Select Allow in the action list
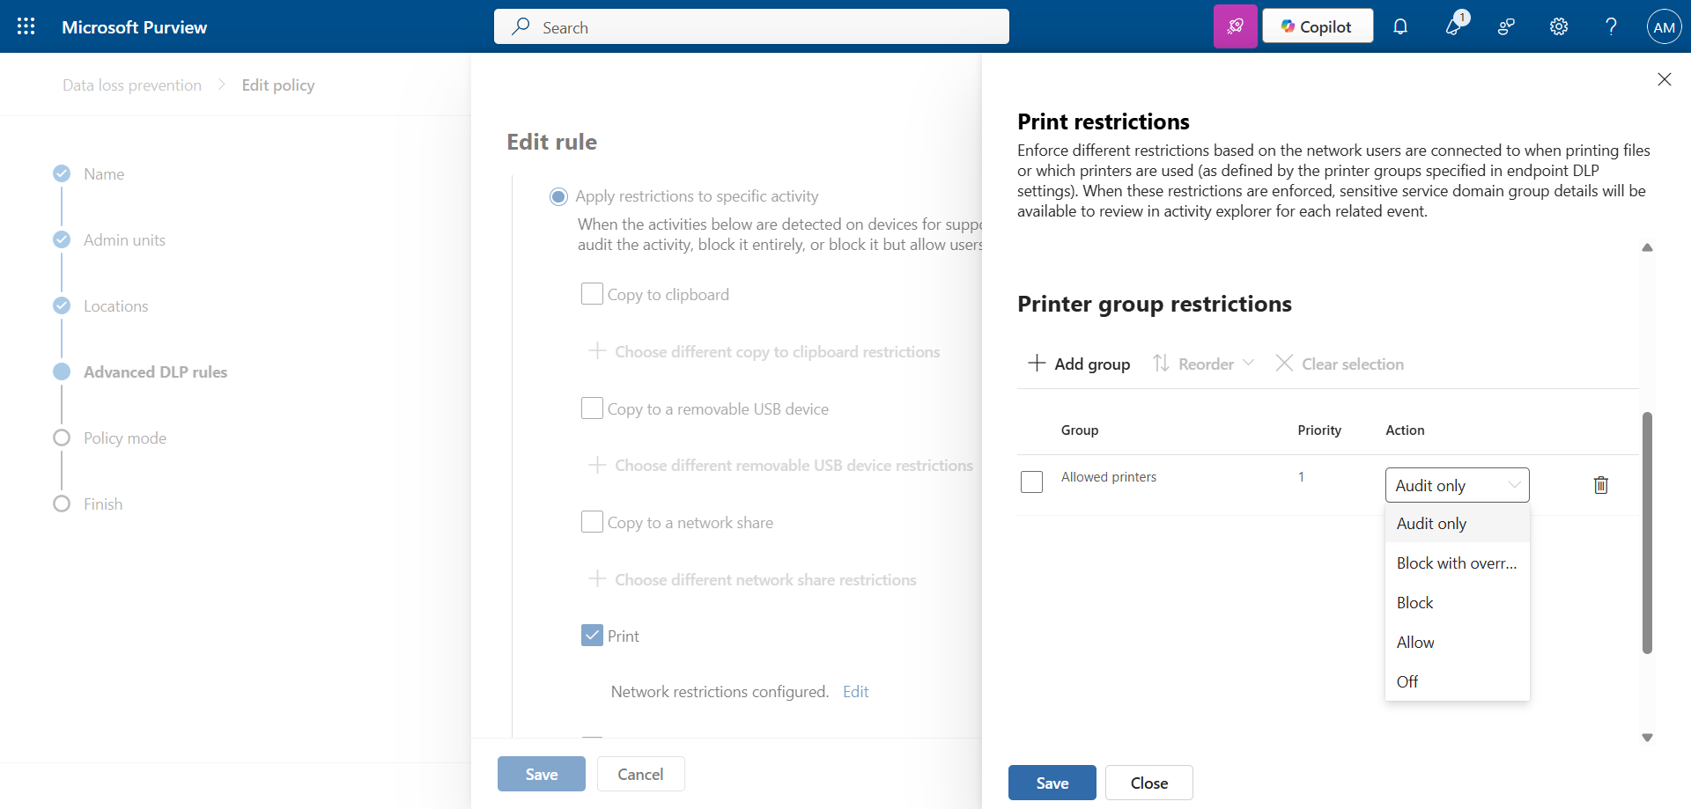The height and width of the screenshot is (809, 1691). [x=1415, y=643]
